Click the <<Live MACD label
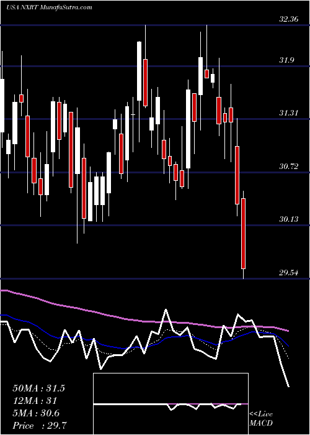310x435 pixels. tap(261, 419)
